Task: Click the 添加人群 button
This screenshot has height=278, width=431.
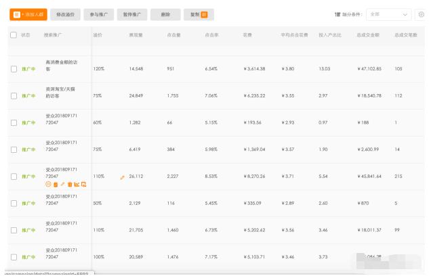Action: click(x=28, y=14)
